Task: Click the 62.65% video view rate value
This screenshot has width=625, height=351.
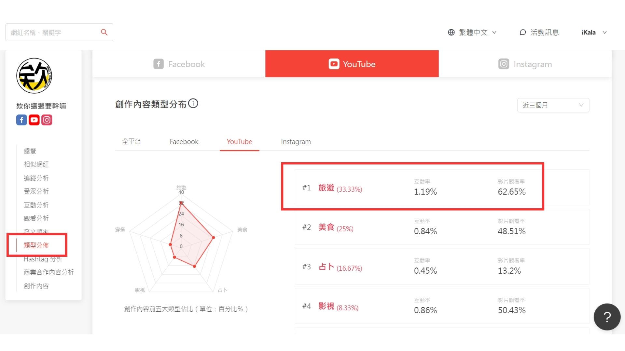Action: click(x=512, y=192)
